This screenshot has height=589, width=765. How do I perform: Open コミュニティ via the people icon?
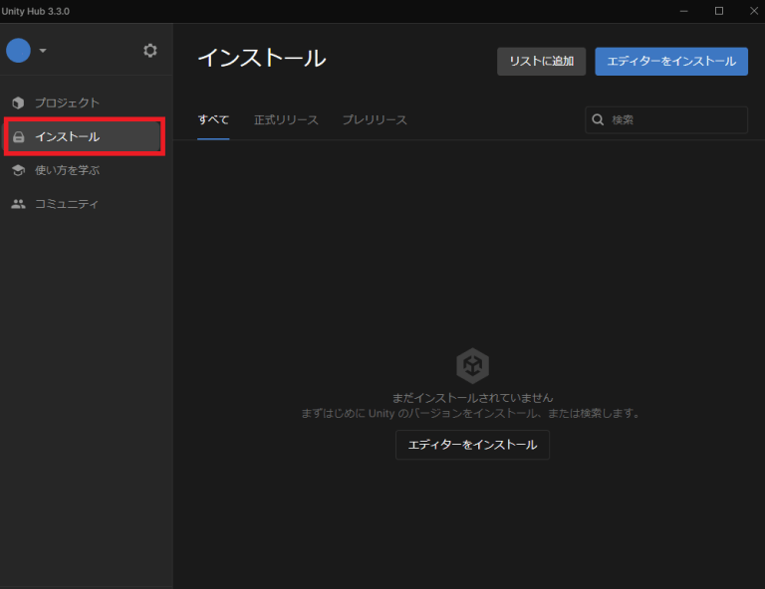18,204
